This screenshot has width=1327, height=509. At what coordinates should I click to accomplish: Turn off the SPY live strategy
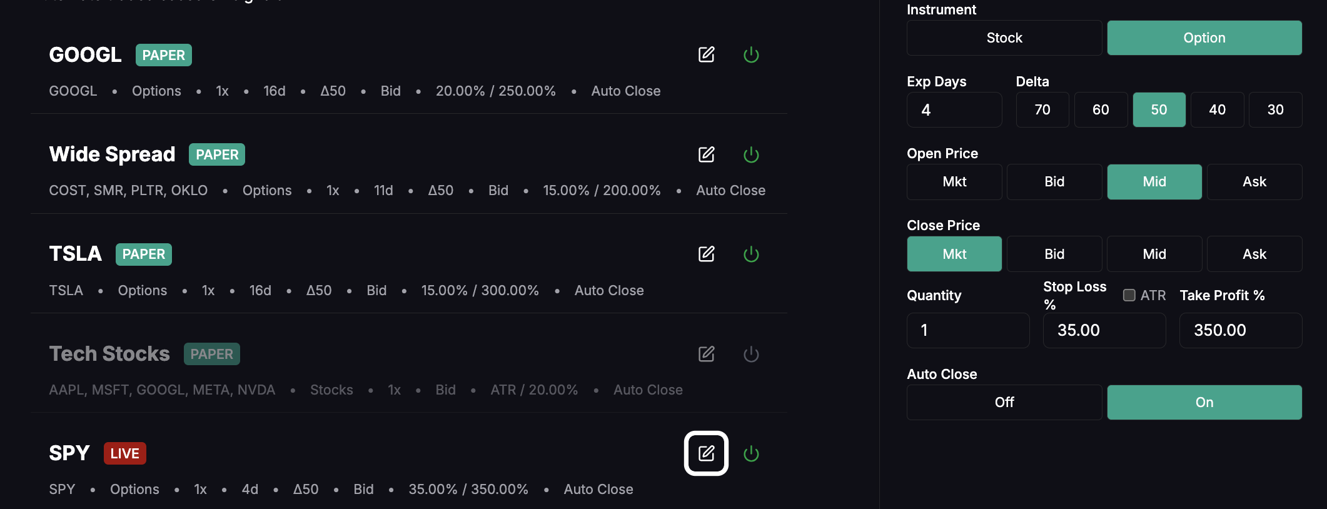pos(751,453)
